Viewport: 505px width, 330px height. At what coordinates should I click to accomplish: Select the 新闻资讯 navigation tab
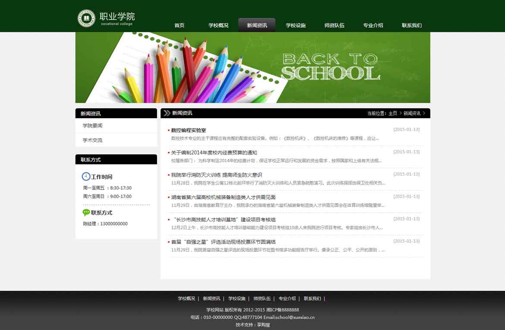click(257, 25)
